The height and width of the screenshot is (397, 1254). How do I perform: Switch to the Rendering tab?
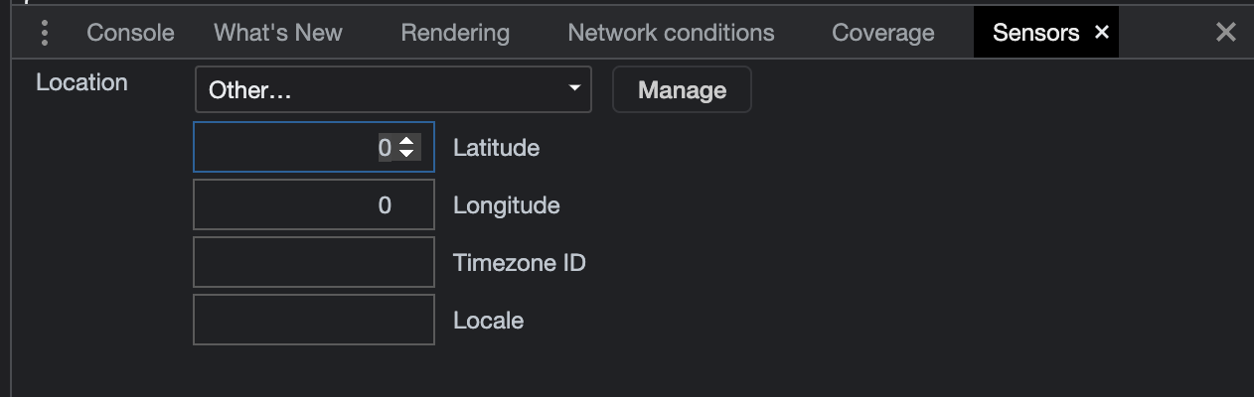pyautogui.click(x=455, y=33)
